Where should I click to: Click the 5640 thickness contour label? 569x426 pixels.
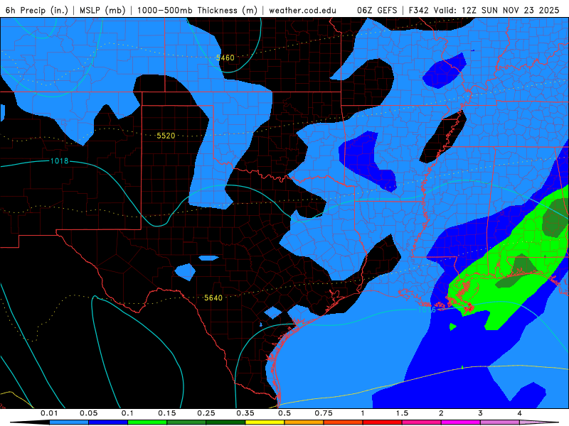point(213,297)
